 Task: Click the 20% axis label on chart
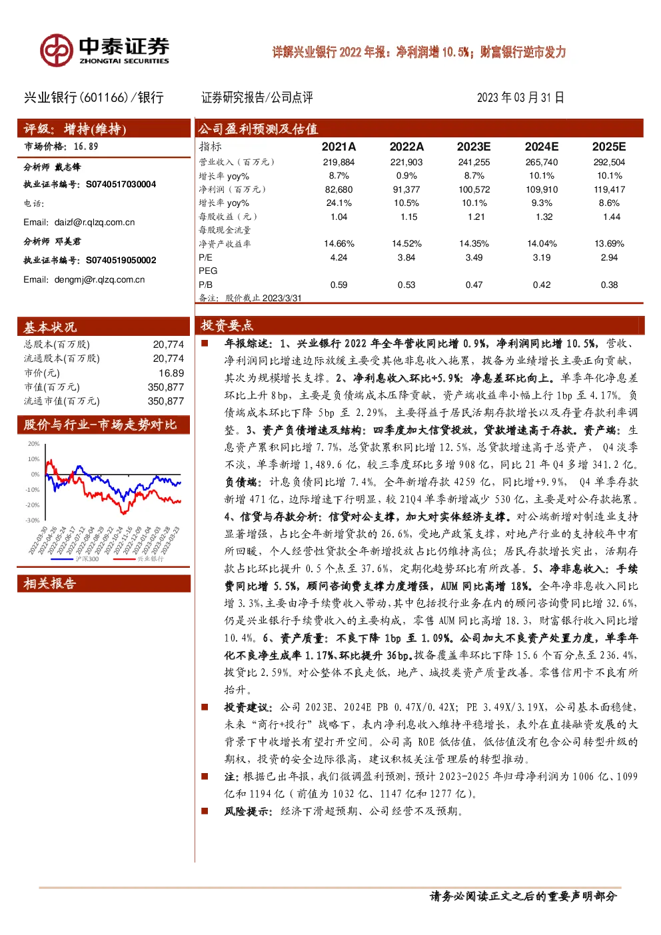point(33,444)
